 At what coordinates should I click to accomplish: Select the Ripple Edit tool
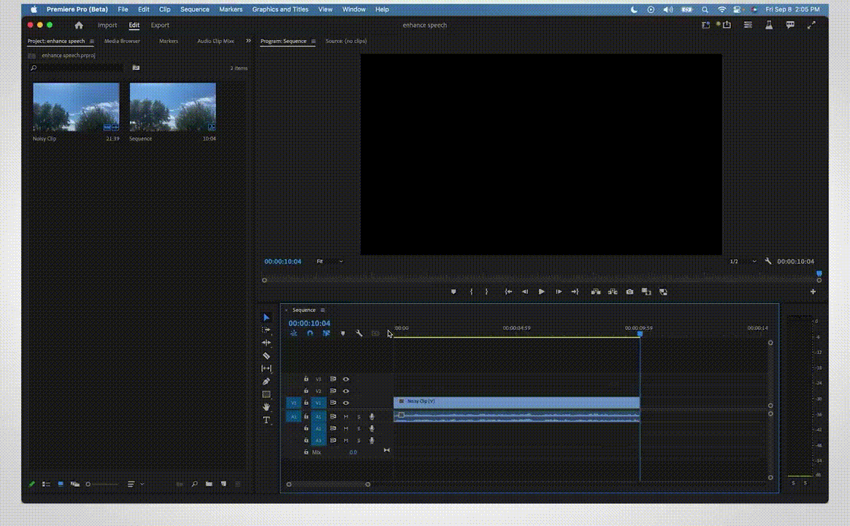266,343
